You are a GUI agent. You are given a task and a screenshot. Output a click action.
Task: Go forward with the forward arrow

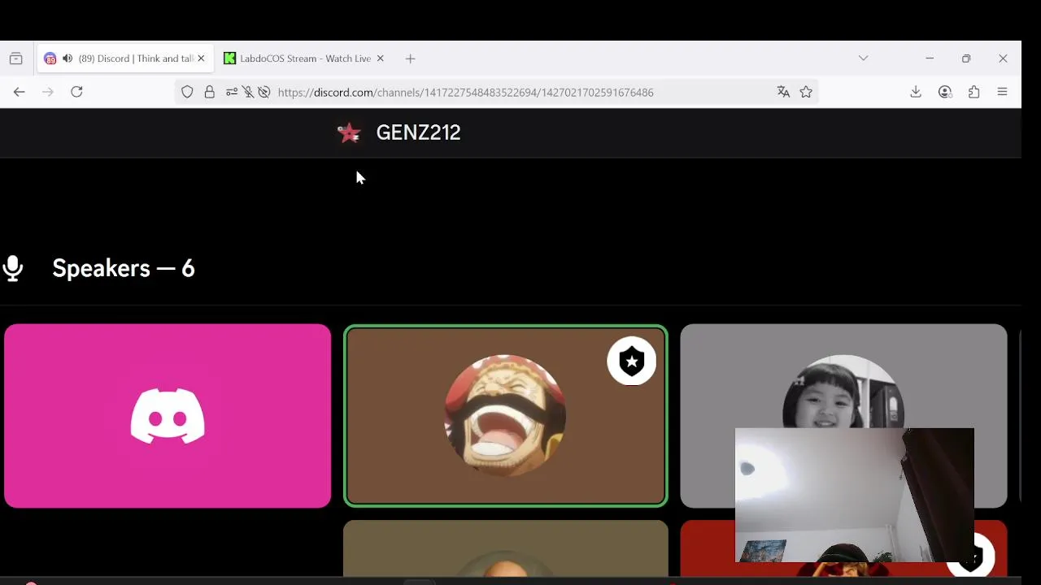coord(48,92)
